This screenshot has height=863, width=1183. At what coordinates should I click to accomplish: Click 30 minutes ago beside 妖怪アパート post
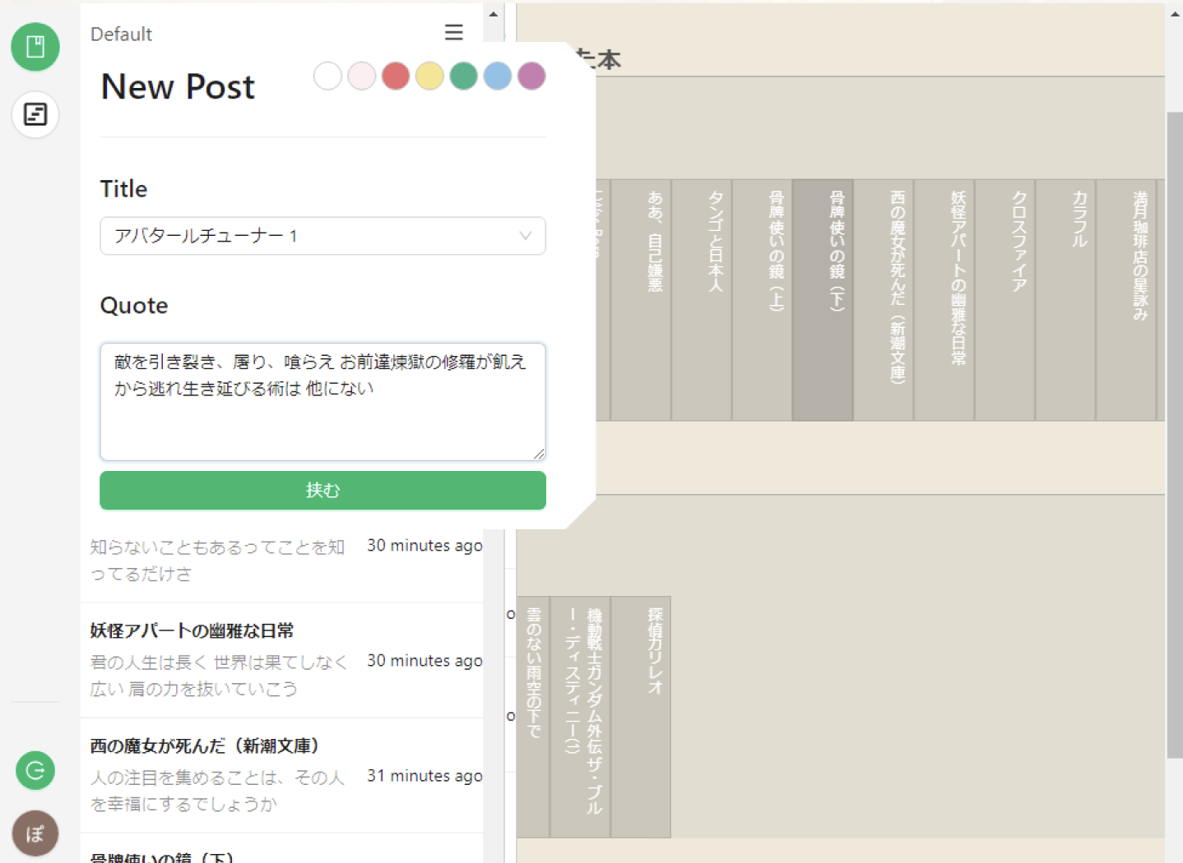pos(424,661)
